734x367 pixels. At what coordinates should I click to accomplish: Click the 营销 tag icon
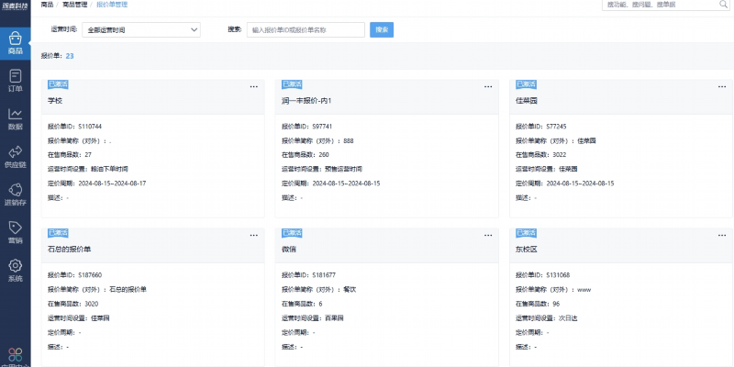click(x=15, y=231)
